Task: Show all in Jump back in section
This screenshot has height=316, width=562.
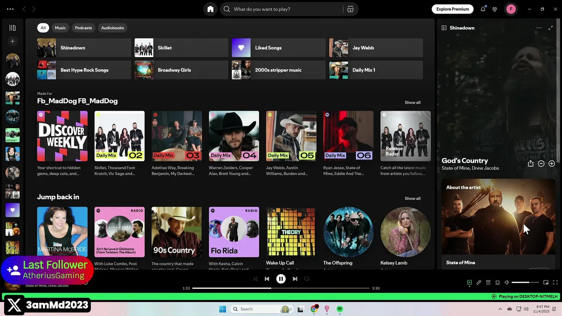Action: pos(412,198)
